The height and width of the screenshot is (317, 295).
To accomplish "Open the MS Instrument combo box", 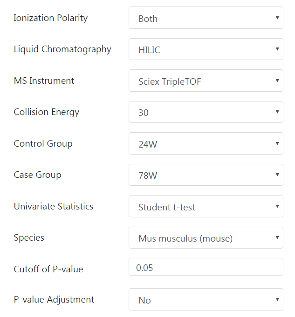I will 206,81.
